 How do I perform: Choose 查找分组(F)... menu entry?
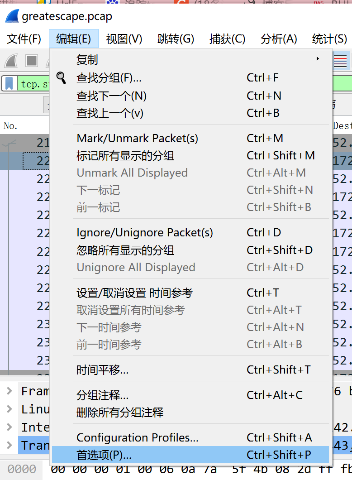coord(190,78)
